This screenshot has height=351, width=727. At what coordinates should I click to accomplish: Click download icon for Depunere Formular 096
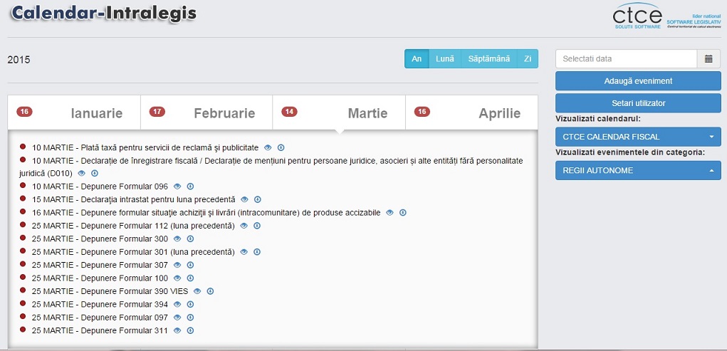tap(190, 187)
